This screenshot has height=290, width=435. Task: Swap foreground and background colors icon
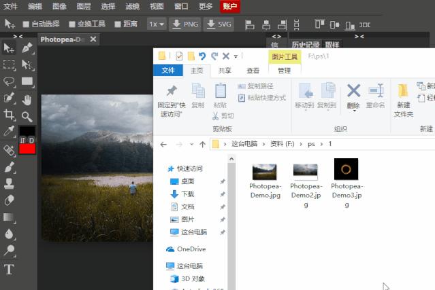[22, 141]
